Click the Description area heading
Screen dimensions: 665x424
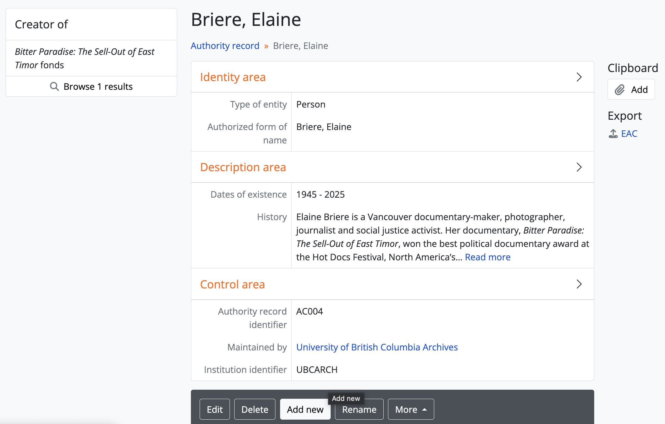tap(243, 167)
